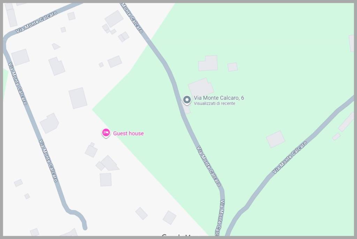Select the "Via Monte Calcaro, 6" address label

(219, 98)
